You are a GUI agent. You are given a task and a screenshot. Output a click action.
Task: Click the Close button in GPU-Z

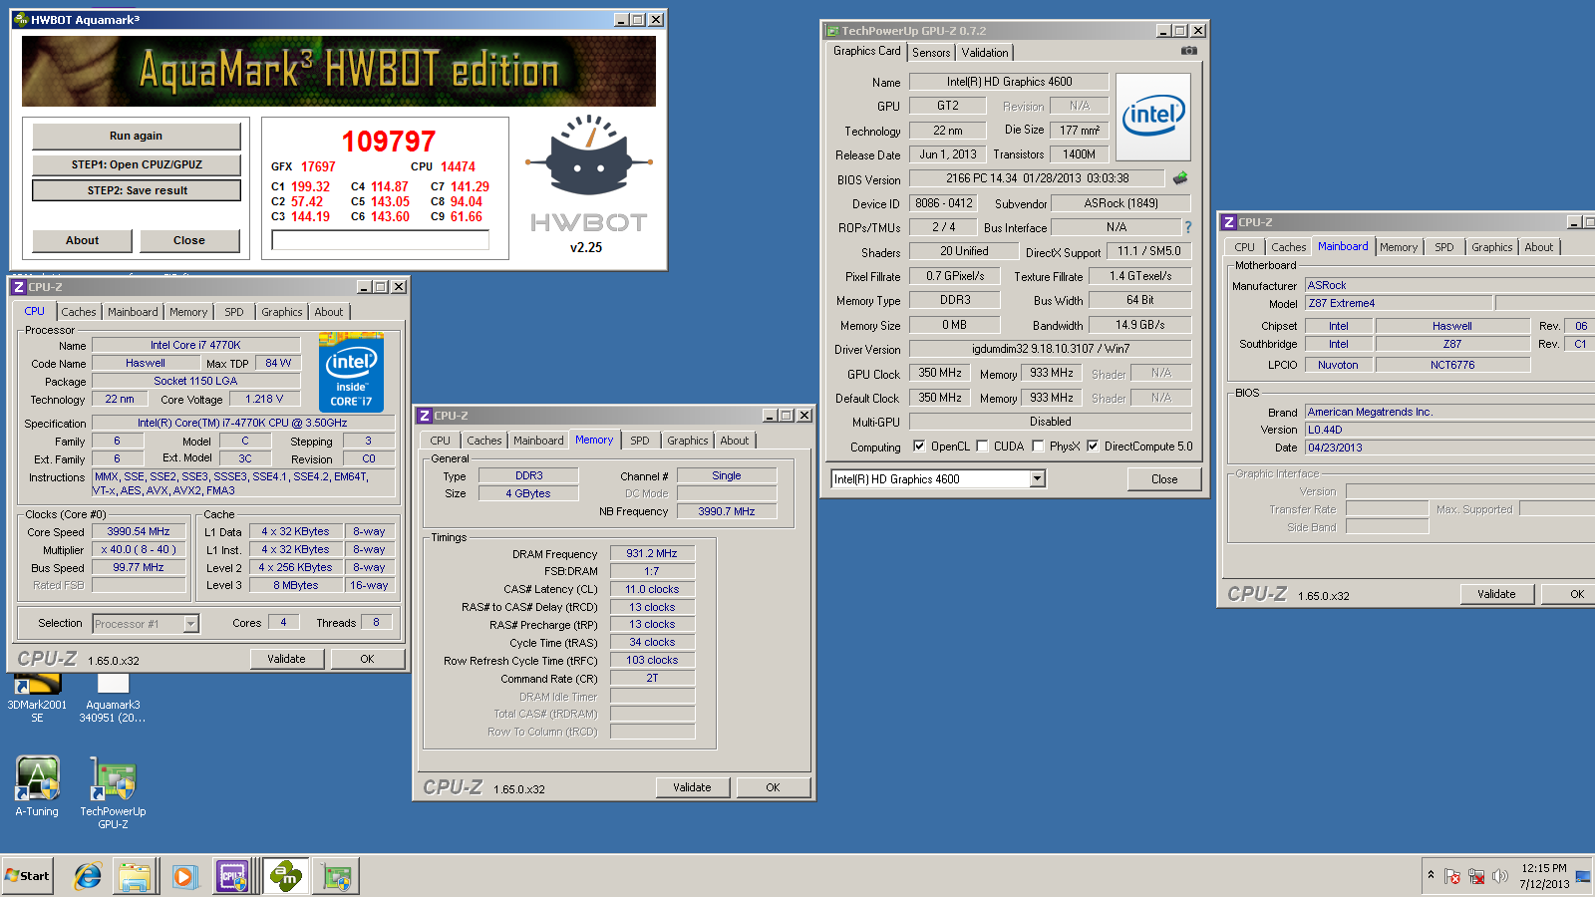point(1164,479)
